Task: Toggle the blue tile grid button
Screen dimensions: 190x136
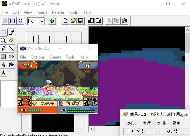Action: click(12, 21)
